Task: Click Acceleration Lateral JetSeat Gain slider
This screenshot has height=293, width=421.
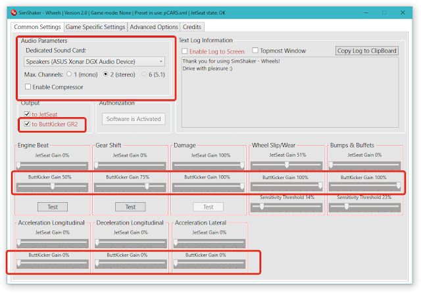Action: pos(209,243)
